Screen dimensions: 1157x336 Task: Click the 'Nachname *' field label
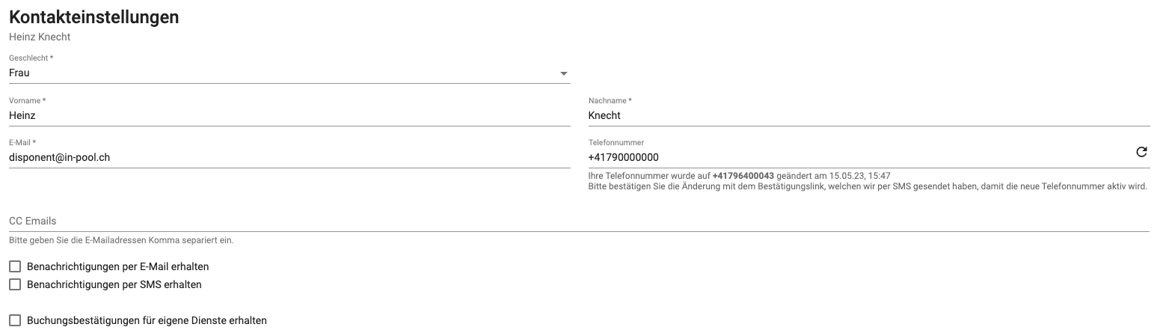[610, 100]
